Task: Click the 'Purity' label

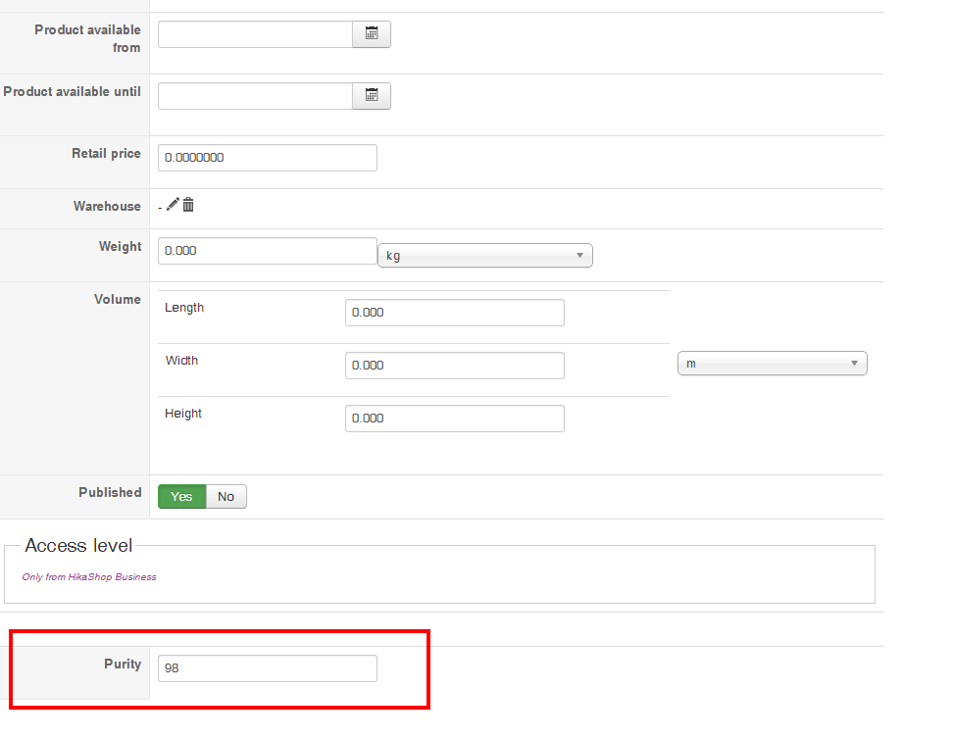Action: pyautogui.click(x=123, y=664)
